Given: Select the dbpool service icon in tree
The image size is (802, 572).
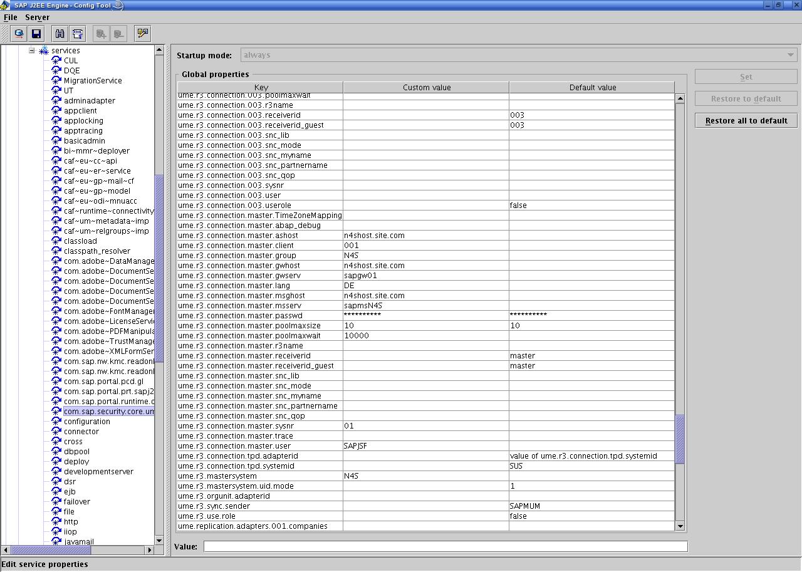Looking at the screenshot, I should click(56, 452).
